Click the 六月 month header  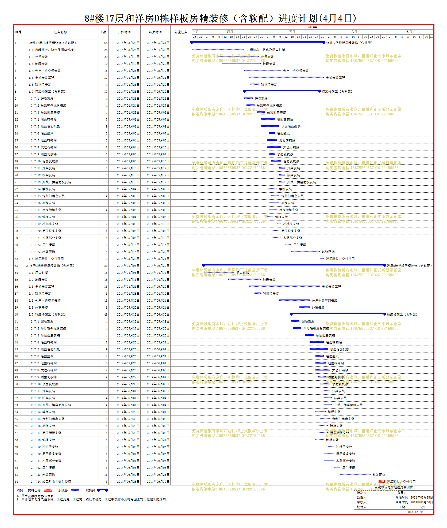point(354,32)
